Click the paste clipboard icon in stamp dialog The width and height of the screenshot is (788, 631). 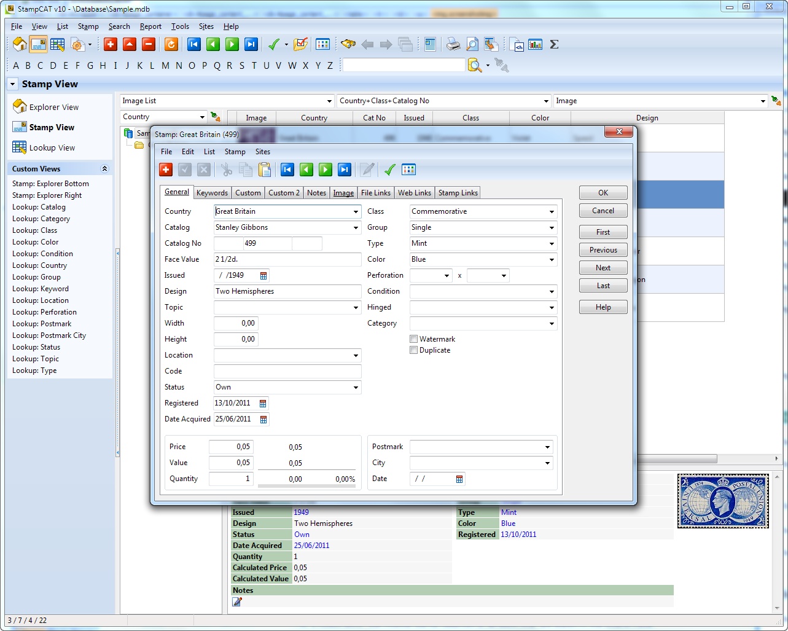click(x=264, y=170)
